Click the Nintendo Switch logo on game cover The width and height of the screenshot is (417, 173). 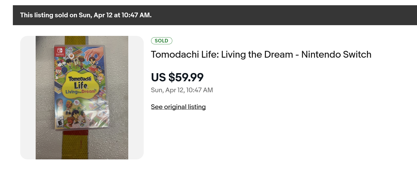tap(60, 51)
